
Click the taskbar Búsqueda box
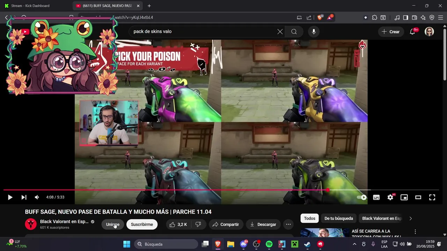coord(166,244)
